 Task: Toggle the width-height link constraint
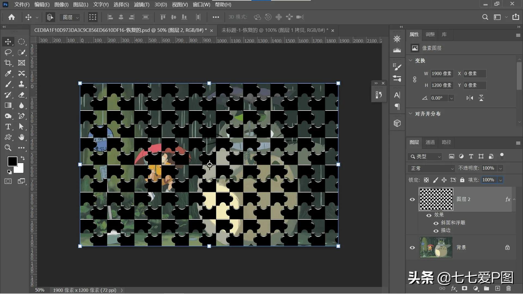[x=415, y=79]
